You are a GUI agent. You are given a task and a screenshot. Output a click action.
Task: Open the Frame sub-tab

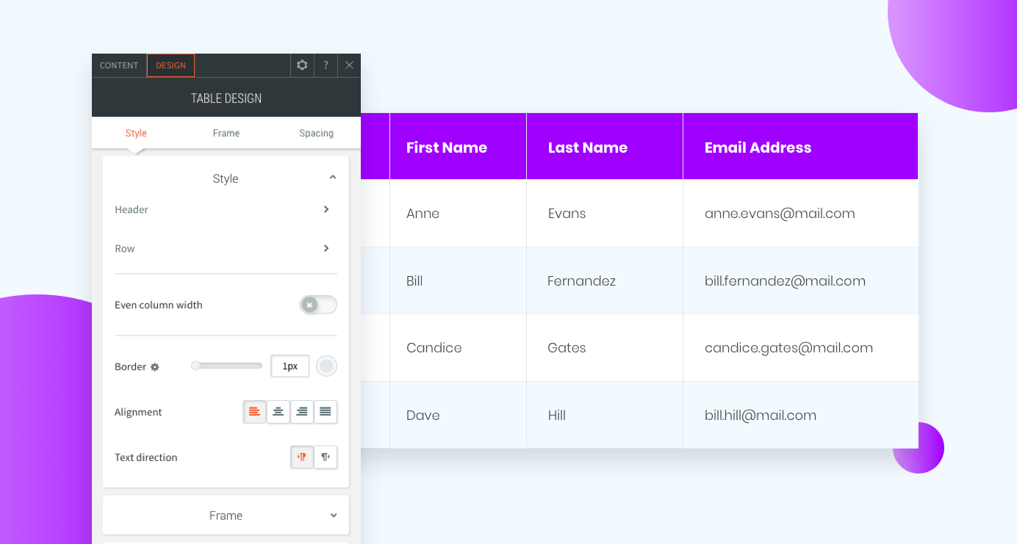[226, 133]
